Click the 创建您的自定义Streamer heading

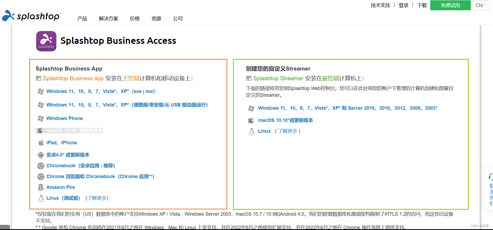click(278, 69)
